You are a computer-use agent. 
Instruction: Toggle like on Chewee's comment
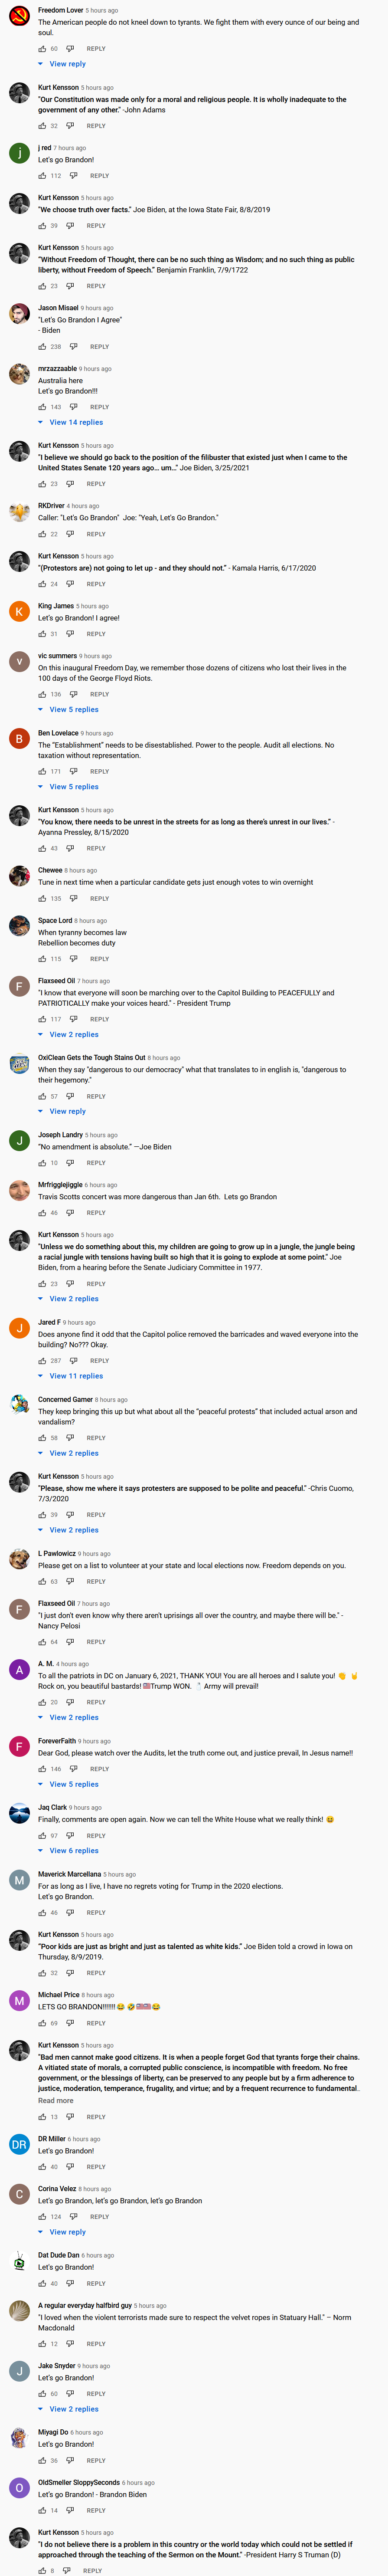42,898
